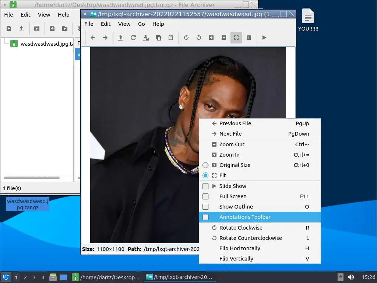Open the File menu in File Archiver
This screenshot has width=377, height=283.
click(x=8, y=15)
